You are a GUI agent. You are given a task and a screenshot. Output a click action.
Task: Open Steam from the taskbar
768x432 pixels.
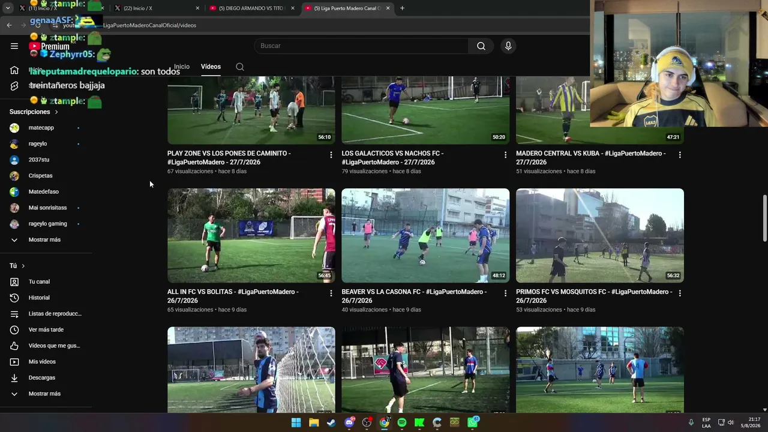click(331, 422)
